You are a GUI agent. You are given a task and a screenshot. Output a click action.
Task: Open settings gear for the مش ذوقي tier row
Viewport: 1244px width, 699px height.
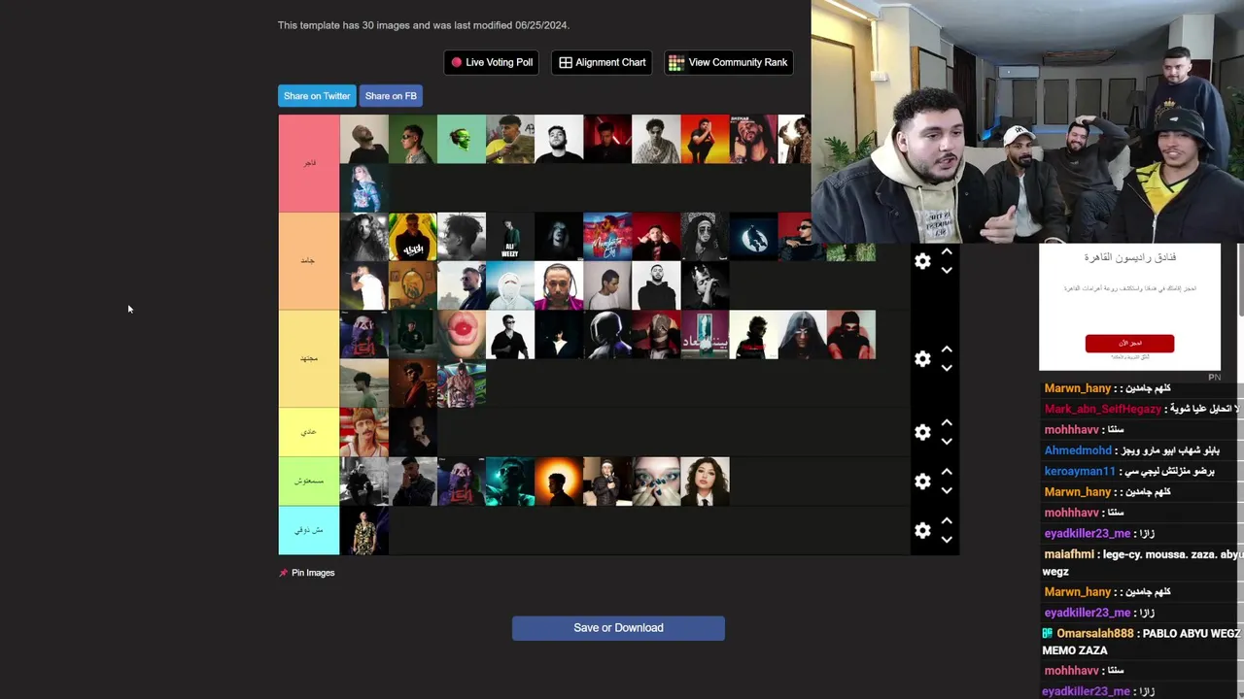point(922,530)
